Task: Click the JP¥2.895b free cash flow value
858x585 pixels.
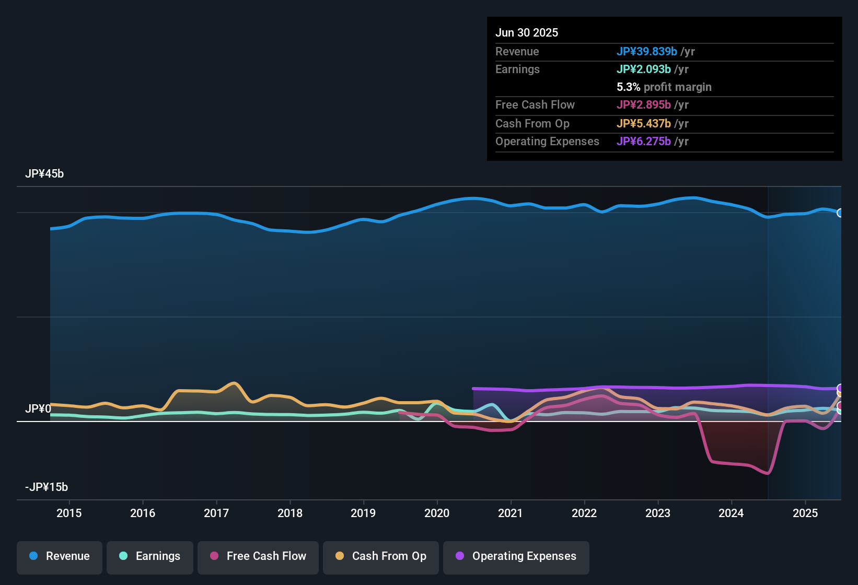Action: (644, 104)
